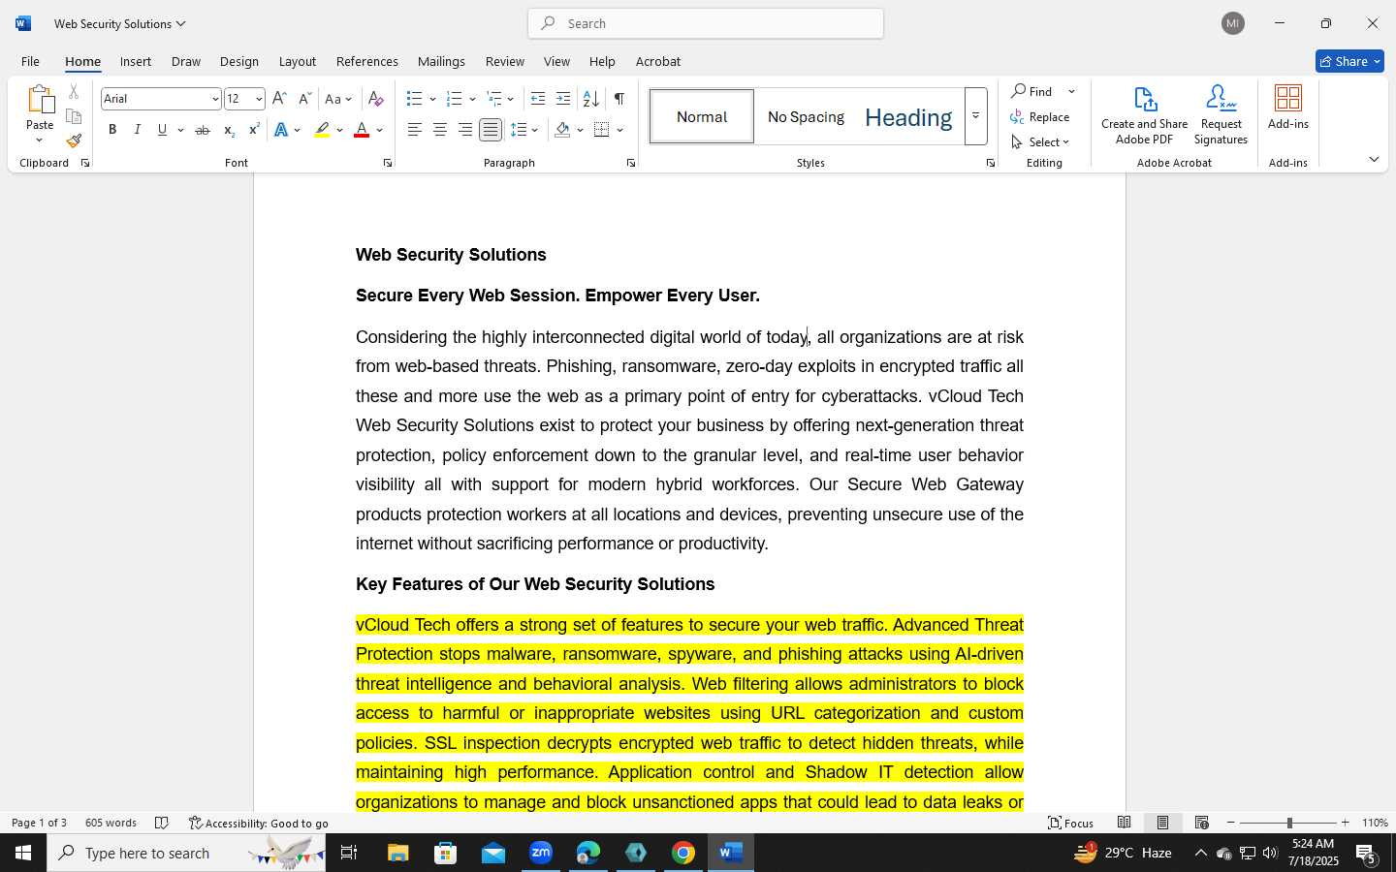This screenshot has width=1396, height=872.
Task: Open Create and Share Adobe PDF
Action: click(1144, 115)
